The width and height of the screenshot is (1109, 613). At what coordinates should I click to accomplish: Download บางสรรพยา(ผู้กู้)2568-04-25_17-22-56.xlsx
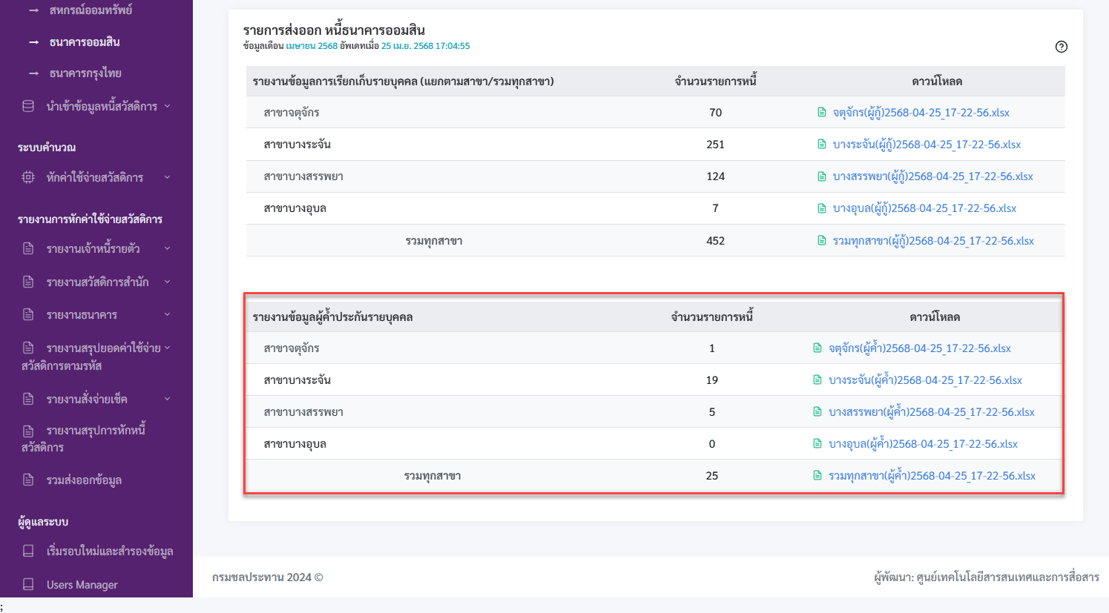click(932, 176)
